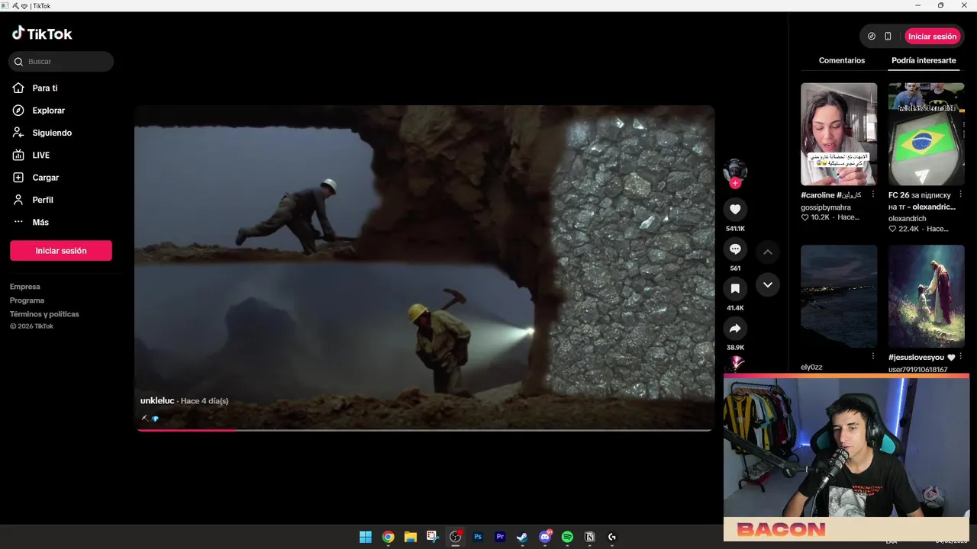Open options menu for #caroline video
Viewport: 977px width, 549px height.
tap(873, 194)
